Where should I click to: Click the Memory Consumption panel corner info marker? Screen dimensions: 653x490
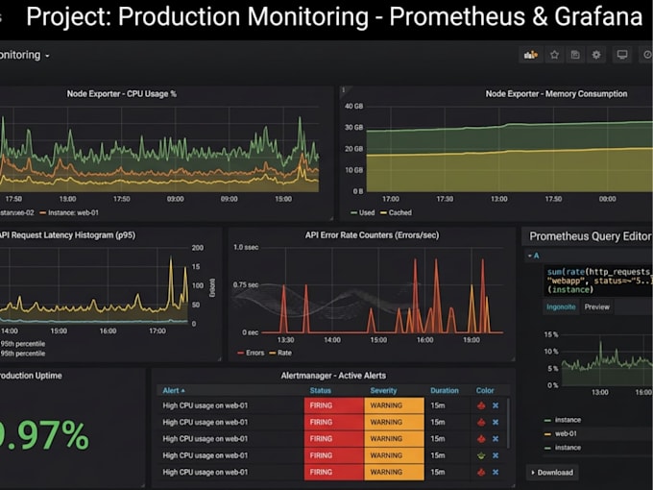(344, 89)
